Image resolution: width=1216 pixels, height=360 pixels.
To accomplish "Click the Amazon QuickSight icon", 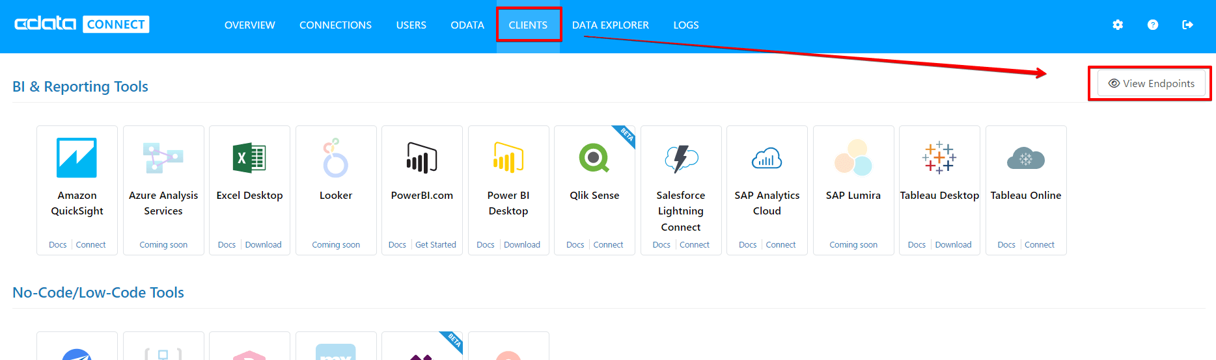I will click(77, 157).
